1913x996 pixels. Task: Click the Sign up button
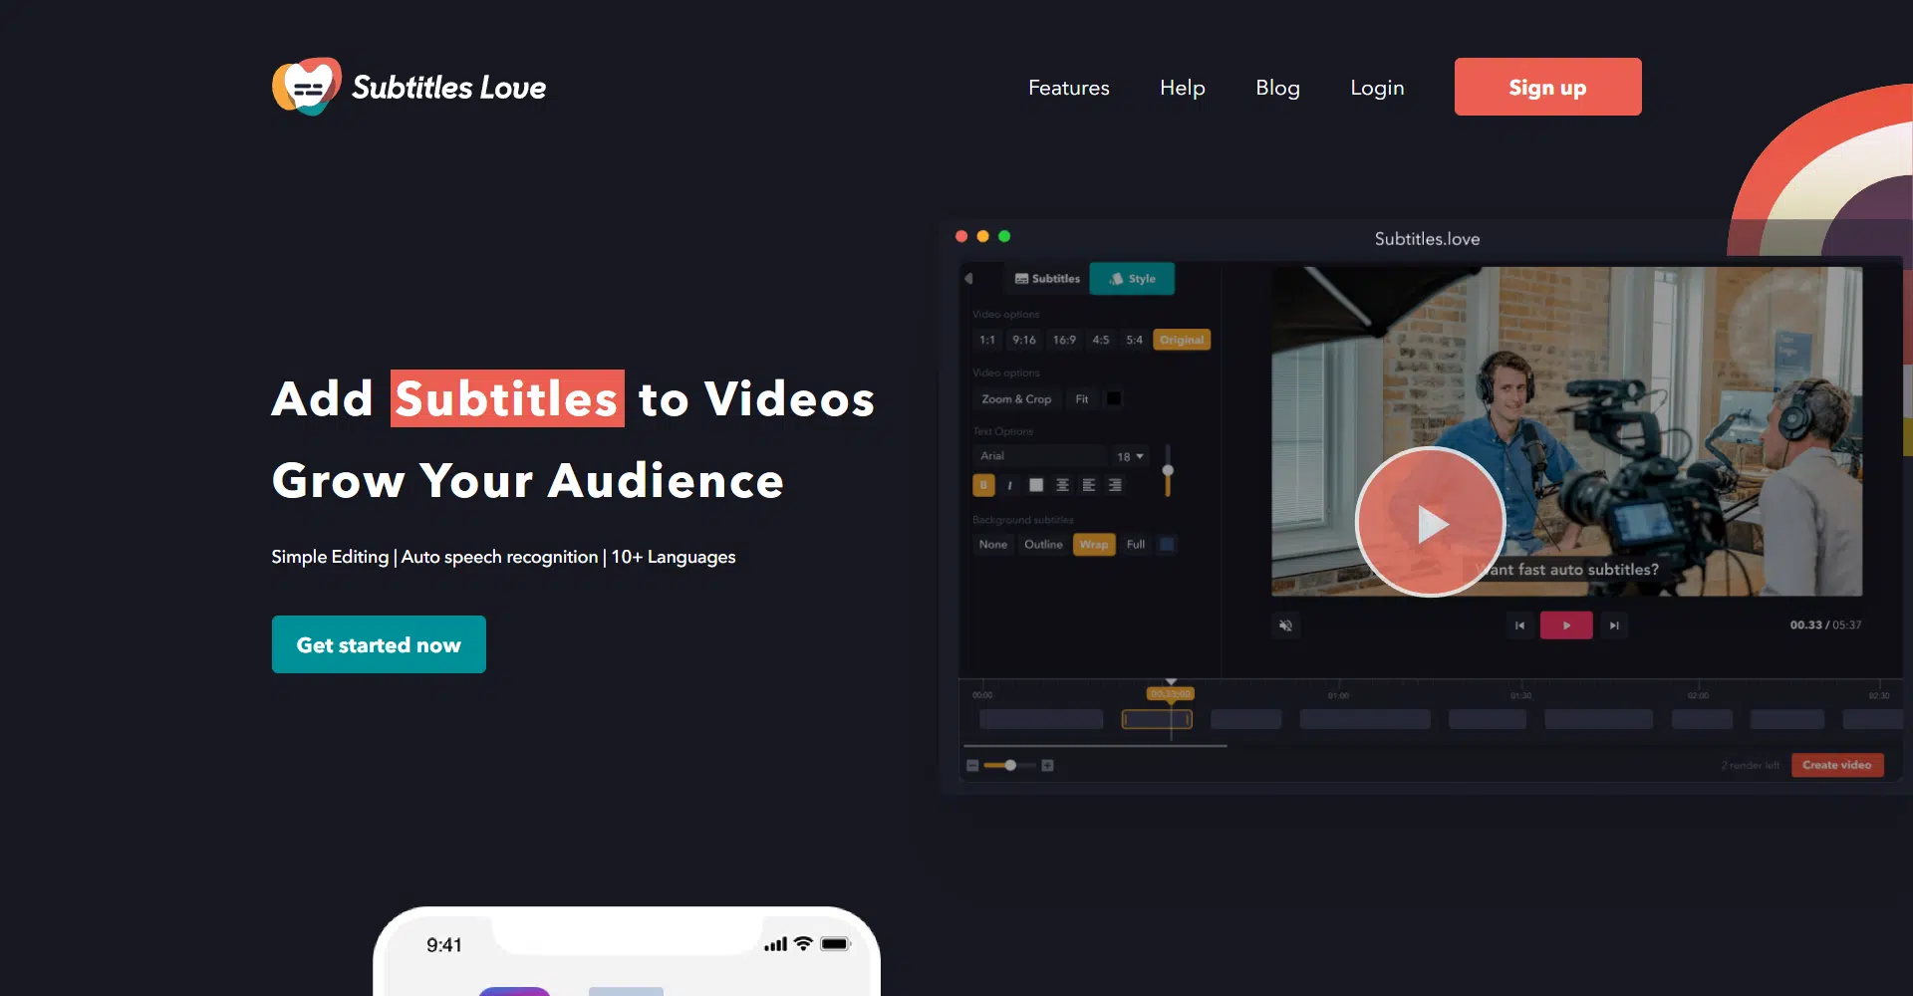point(1547,87)
